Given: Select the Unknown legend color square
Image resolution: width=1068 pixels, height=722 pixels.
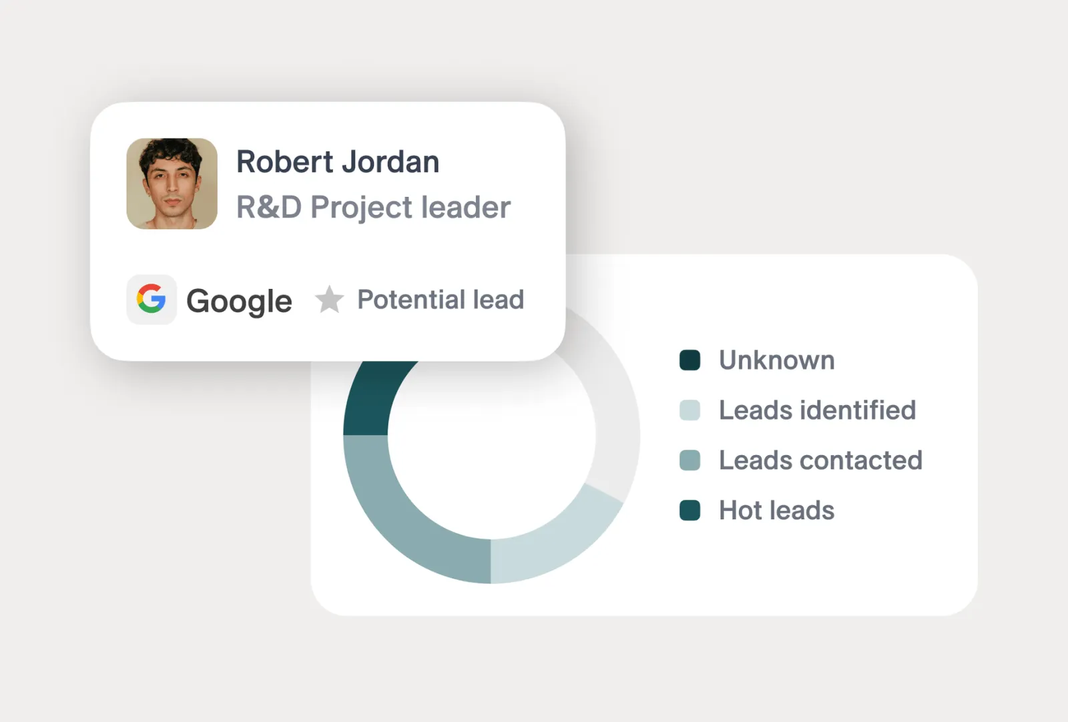Looking at the screenshot, I should tap(690, 360).
